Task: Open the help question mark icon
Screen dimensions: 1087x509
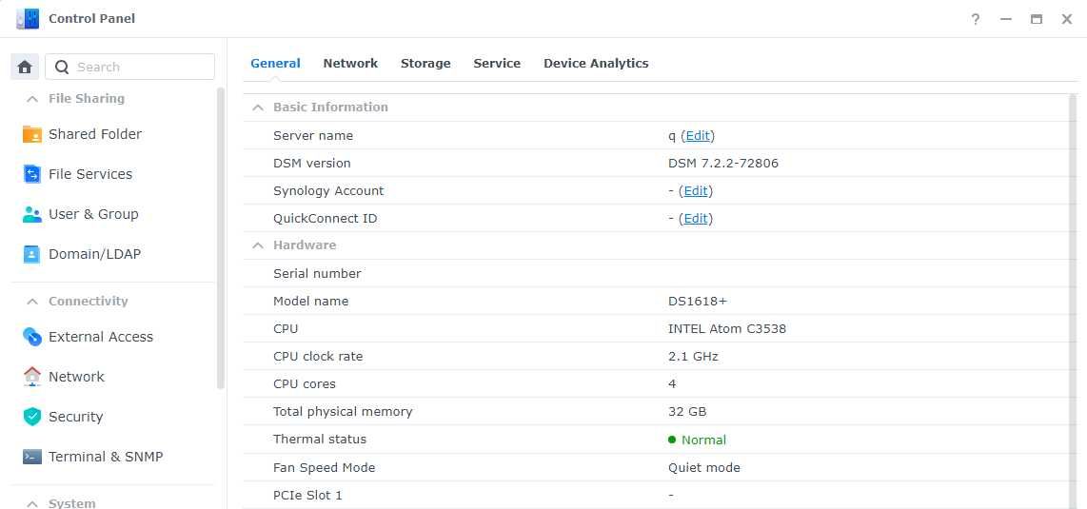Action: tap(976, 19)
